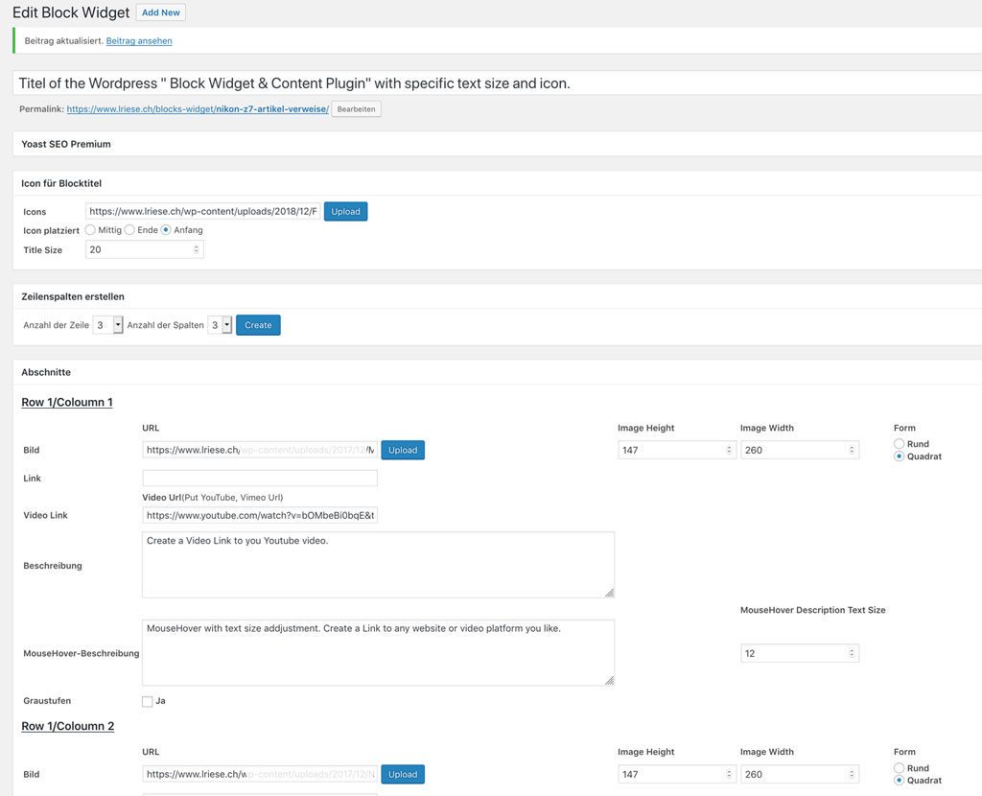
Task: Click the Row 1/Coloumn 1 heading
Action: point(67,402)
